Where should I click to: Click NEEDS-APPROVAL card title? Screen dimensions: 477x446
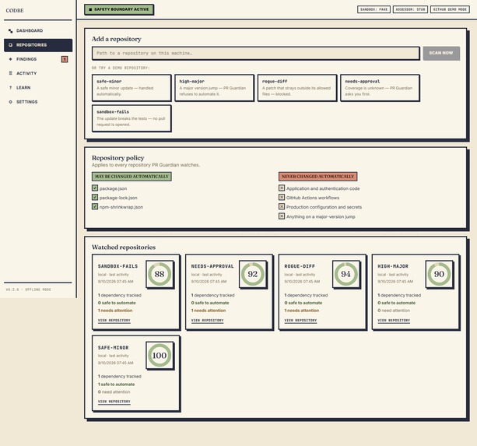[212, 266]
